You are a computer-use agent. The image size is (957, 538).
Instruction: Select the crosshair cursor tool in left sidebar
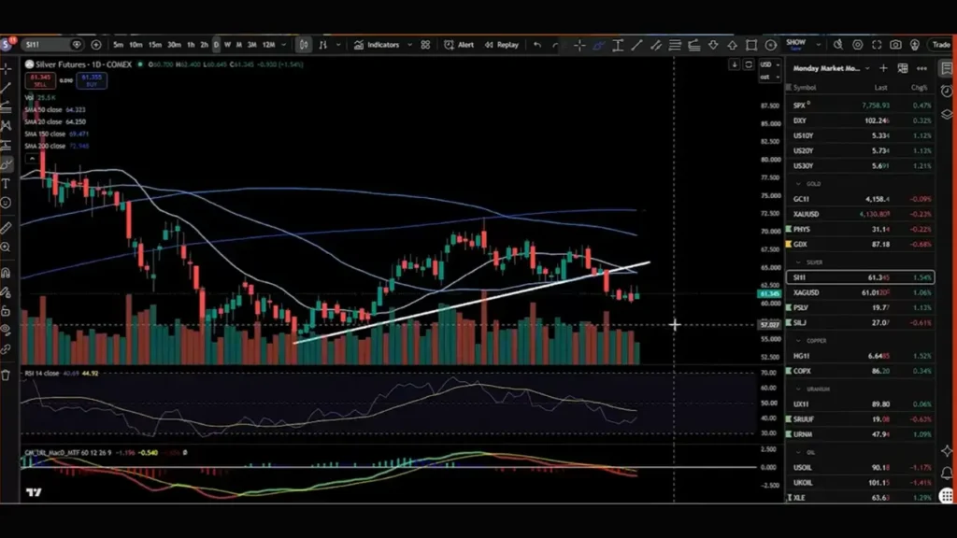tap(7, 68)
